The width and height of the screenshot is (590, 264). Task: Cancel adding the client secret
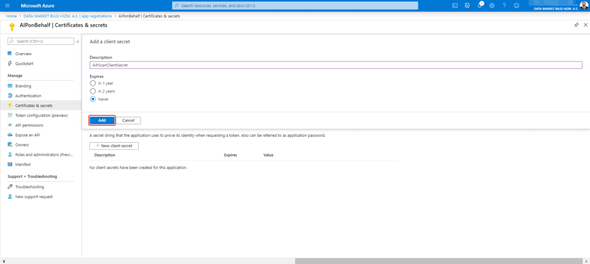(x=128, y=120)
